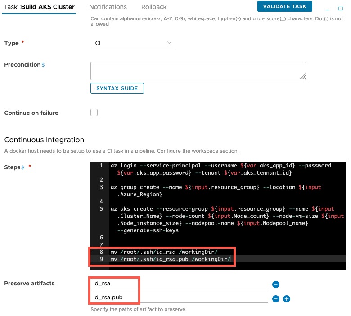Click line 8 mv id_rsa command
This screenshot has height=316, width=351.
[164, 252]
